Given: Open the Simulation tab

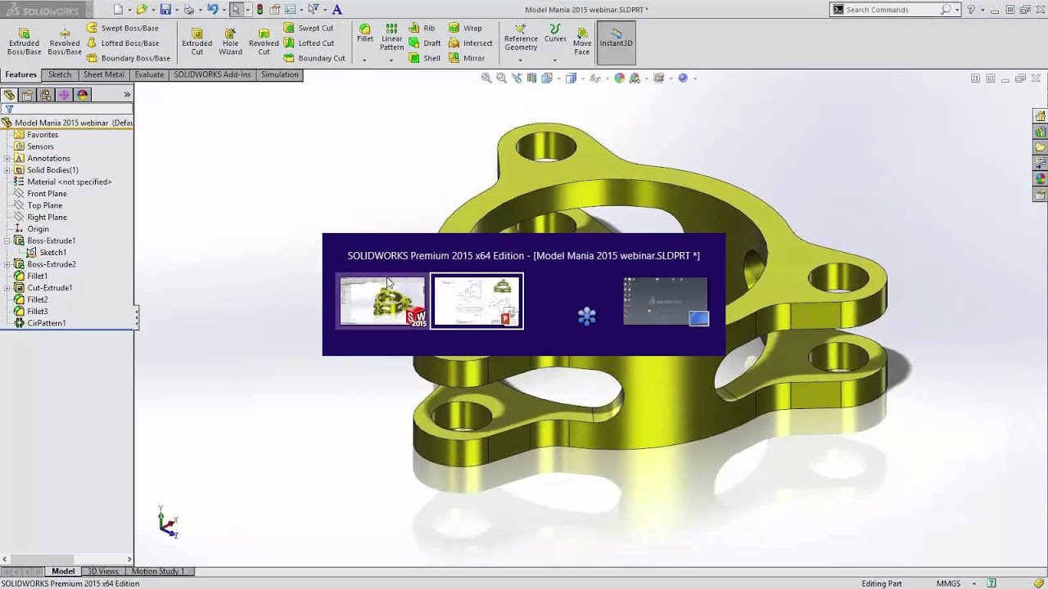Looking at the screenshot, I should [280, 74].
